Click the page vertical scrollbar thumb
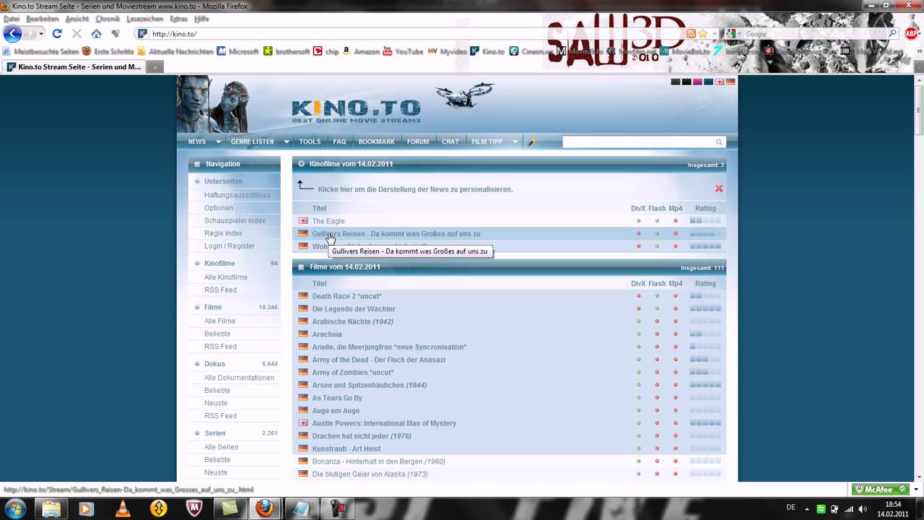 pos(919,108)
